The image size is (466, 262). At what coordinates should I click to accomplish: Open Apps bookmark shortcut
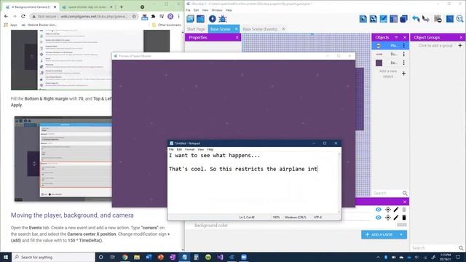(11, 25)
